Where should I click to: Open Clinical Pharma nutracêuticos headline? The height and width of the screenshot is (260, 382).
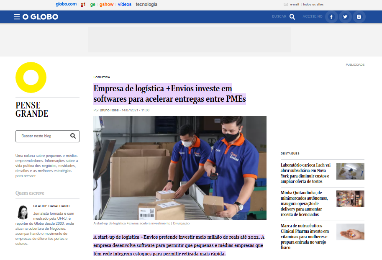305,237
